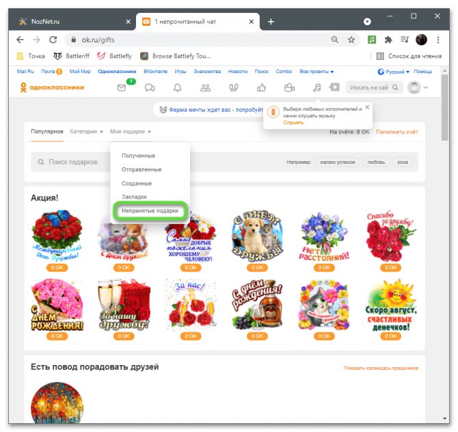The image size is (458, 432).
Task: Open the messages envelope icon
Action: [x=122, y=87]
